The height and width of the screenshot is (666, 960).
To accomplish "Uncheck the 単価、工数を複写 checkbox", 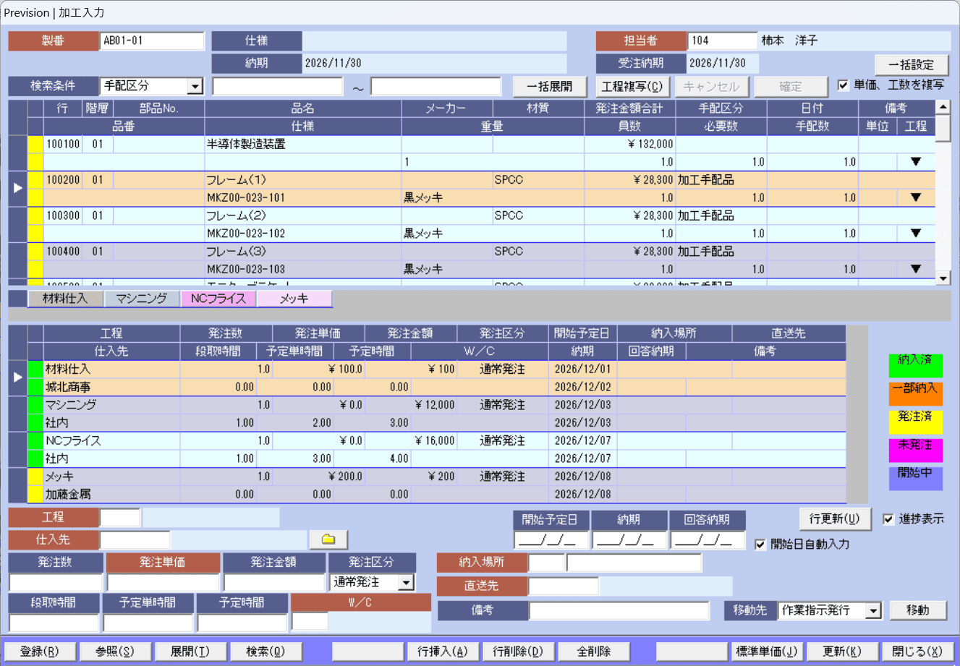I will pos(843,85).
